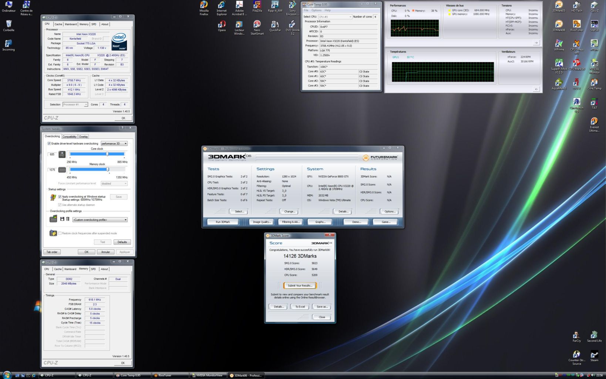Expand the Custom overclocking profile dropdown
The width and height of the screenshot is (606, 379).
tap(100, 219)
